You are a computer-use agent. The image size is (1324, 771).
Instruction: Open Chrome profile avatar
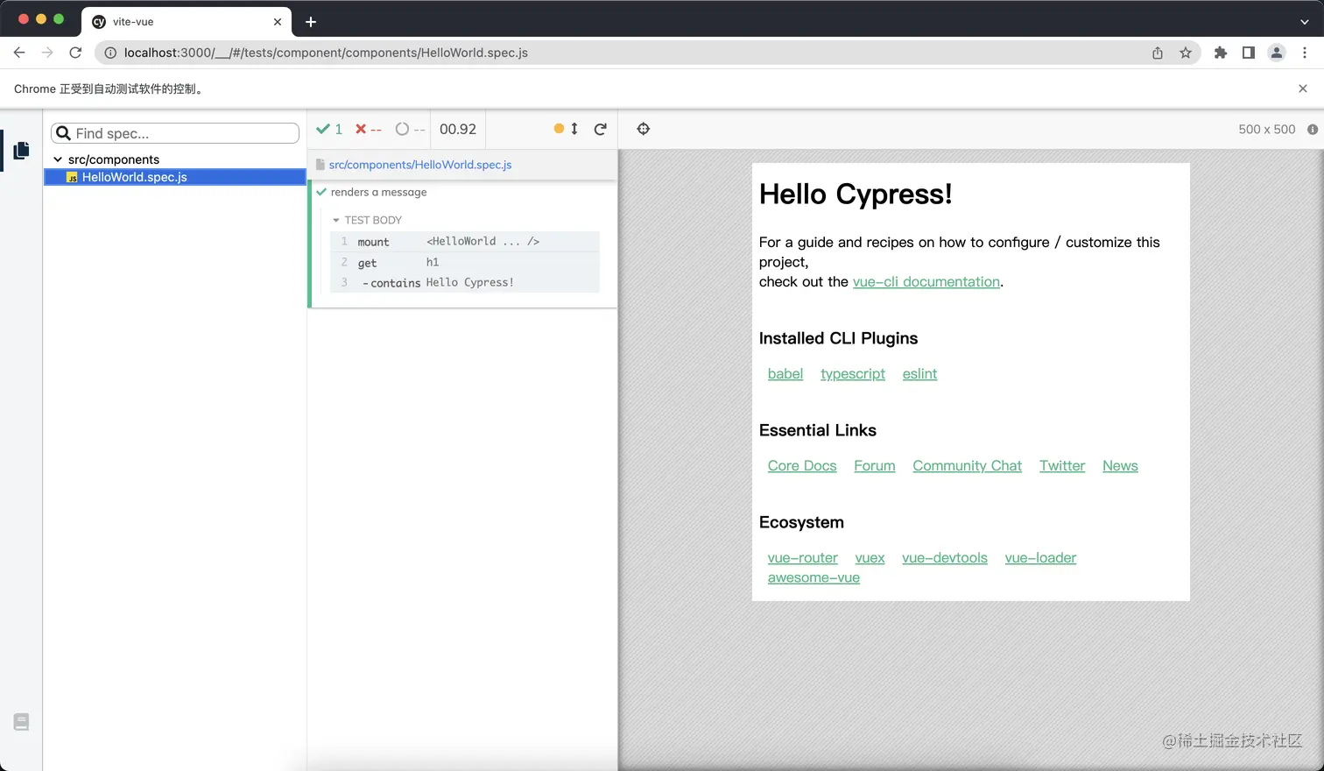(1277, 53)
